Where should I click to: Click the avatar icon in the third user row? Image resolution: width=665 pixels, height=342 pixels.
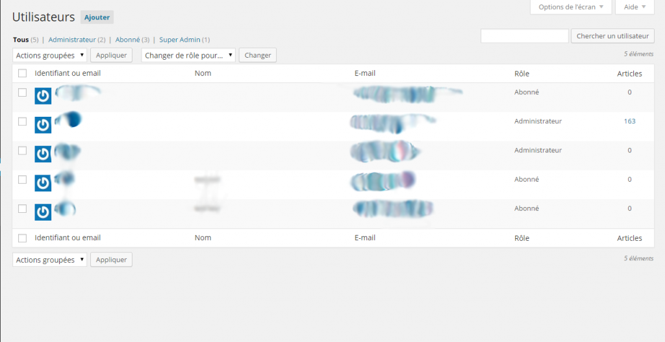[43, 154]
